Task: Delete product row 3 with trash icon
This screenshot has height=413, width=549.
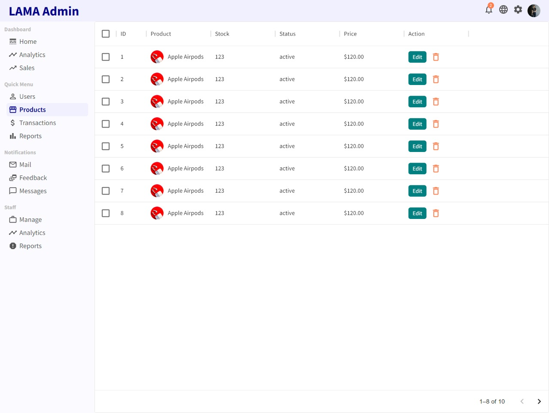Action: [436, 102]
